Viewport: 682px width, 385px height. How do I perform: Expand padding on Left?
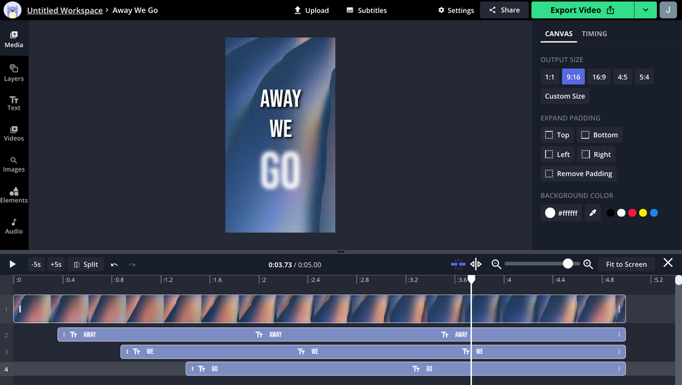point(558,154)
